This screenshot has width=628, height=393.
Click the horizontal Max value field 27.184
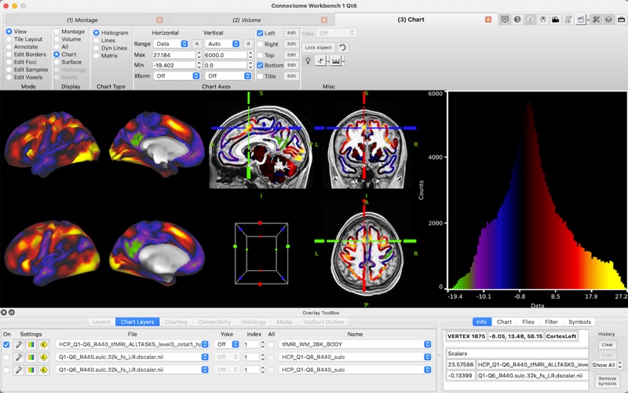[173, 55]
